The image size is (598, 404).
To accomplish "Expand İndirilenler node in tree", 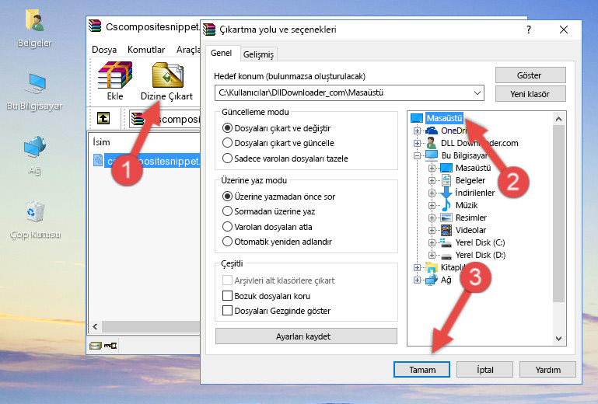I will [x=432, y=193].
